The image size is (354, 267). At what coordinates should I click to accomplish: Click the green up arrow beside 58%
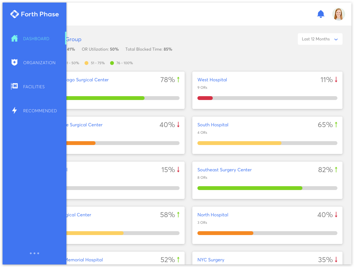pos(178,215)
